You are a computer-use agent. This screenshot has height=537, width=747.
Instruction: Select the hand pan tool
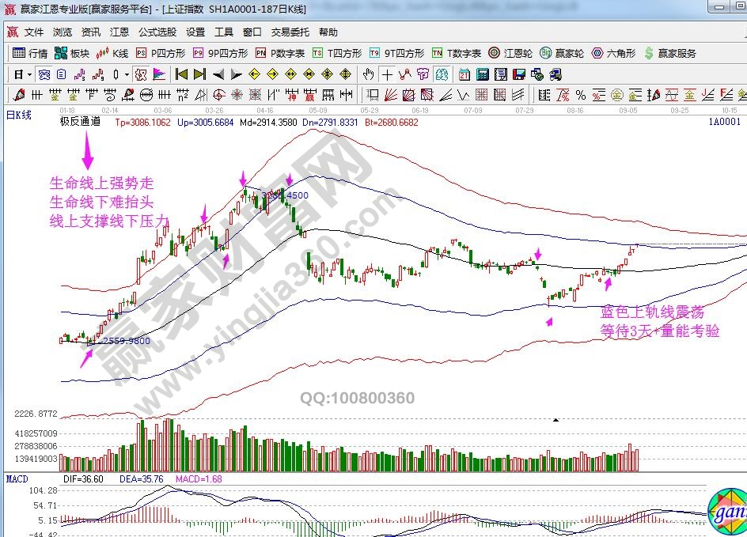(368, 74)
